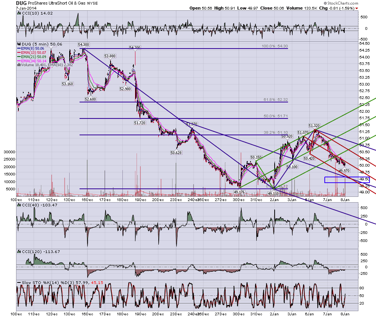The width and height of the screenshot is (376, 318).
Task: Click the green EMA(21) legend line
Action: (x=19, y=57)
